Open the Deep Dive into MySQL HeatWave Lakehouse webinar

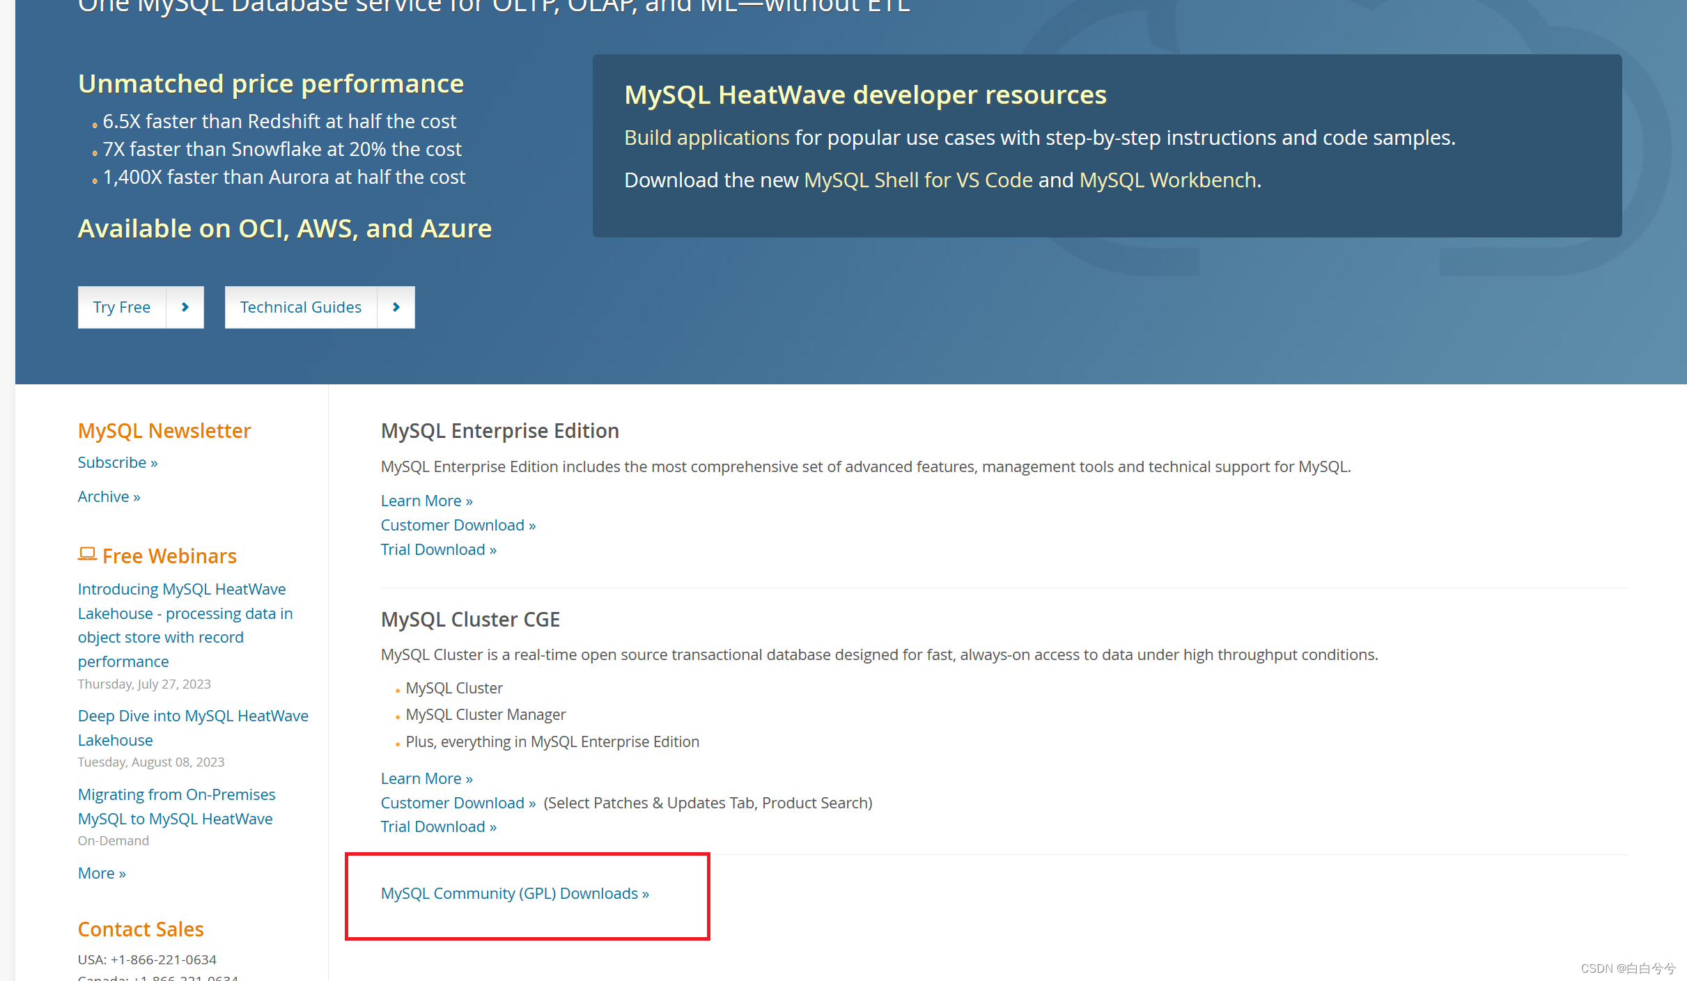(x=193, y=728)
